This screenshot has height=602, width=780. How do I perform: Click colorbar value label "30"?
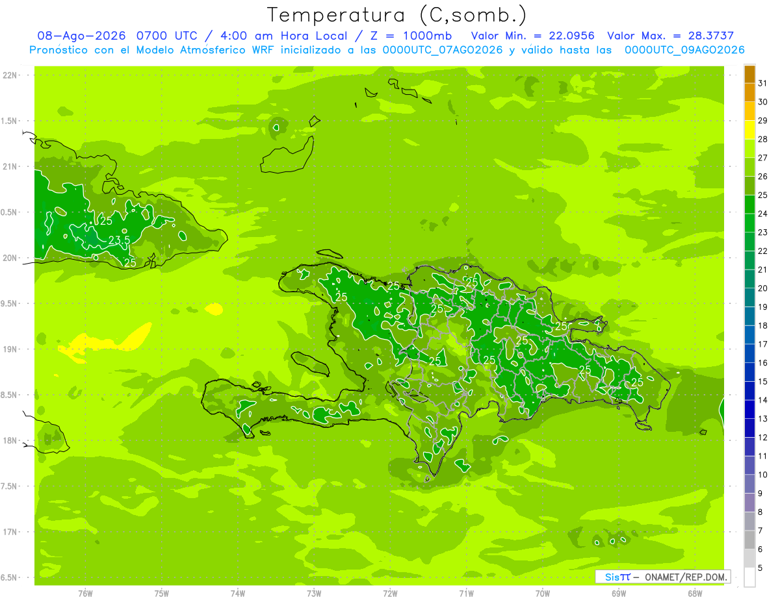click(x=762, y=102)
